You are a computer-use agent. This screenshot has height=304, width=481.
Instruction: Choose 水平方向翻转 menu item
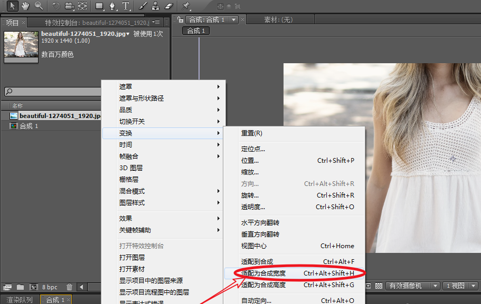coord(294,223)
